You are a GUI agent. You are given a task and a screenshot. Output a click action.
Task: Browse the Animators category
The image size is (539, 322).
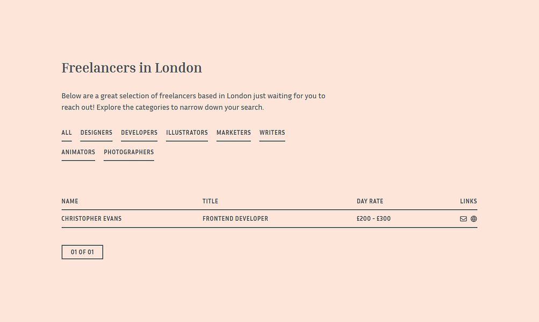click(x=78, y=152)
